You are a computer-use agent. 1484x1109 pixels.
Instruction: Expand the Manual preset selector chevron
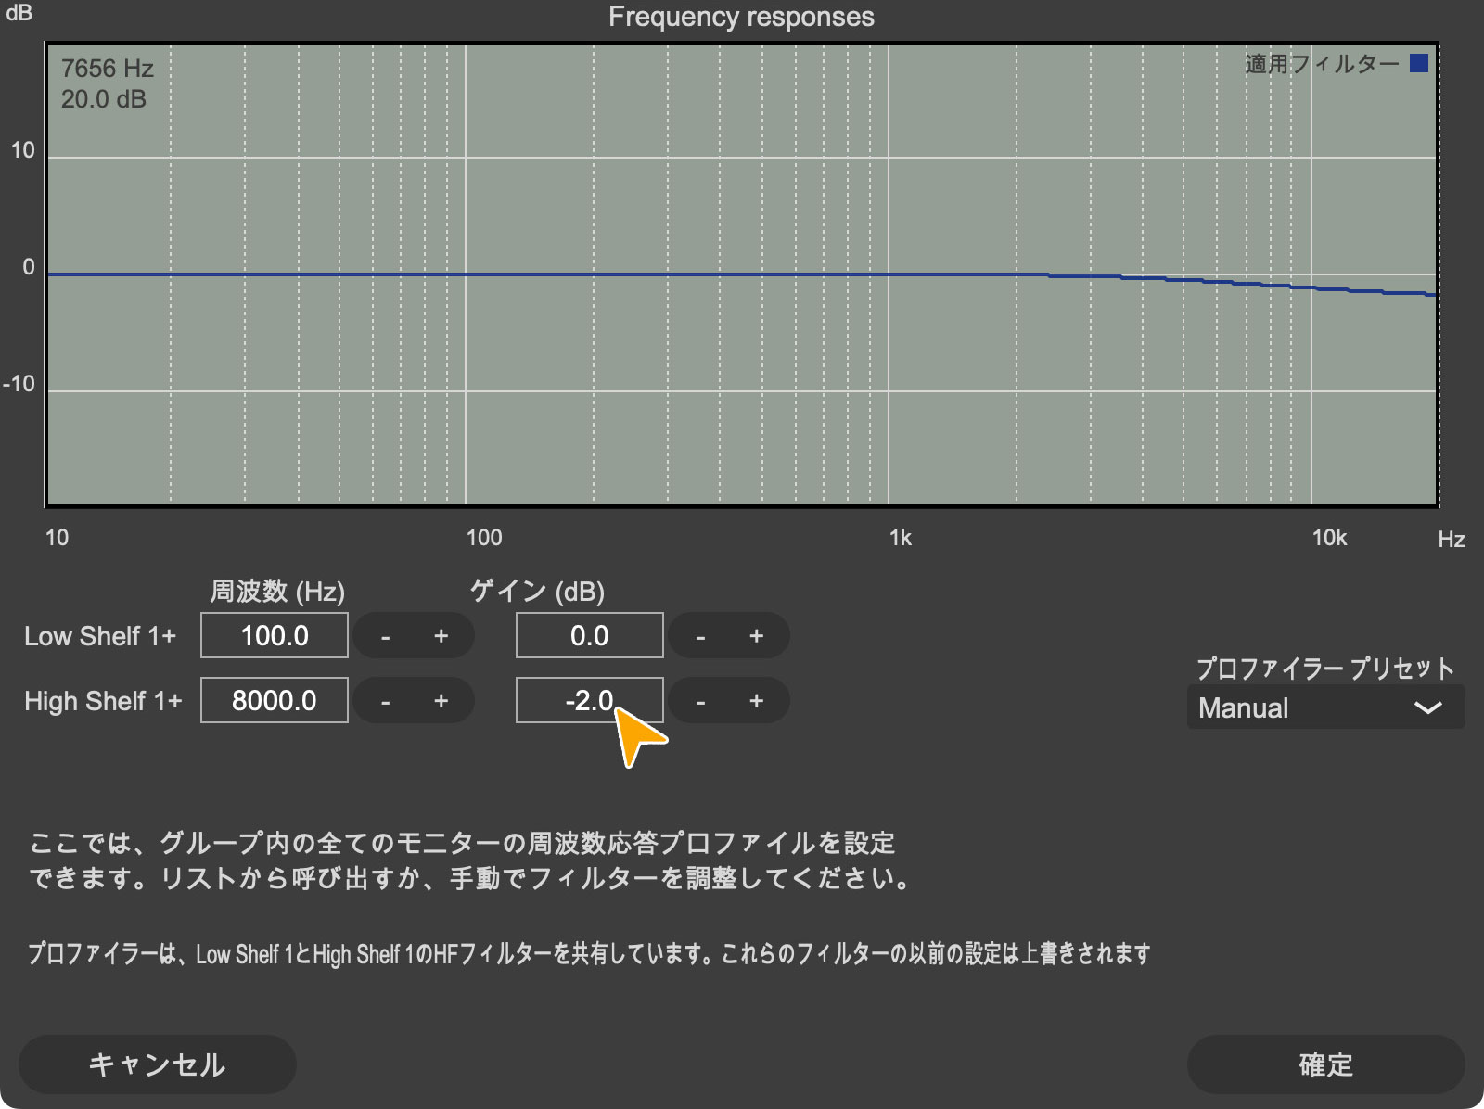tap(1428, 707)
